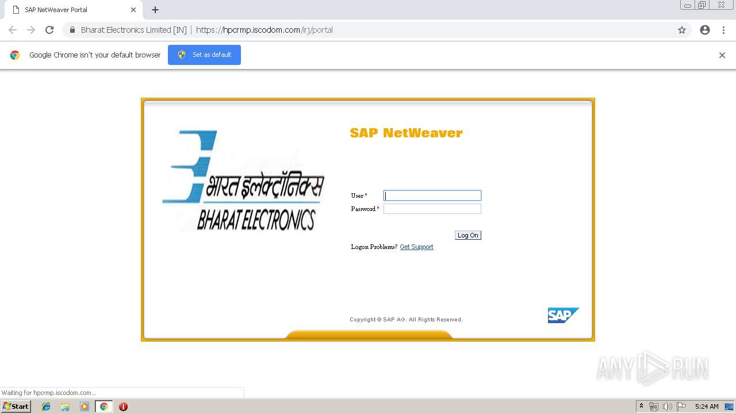The height and width of the screenshot is (414, 736).
Task: Show hidden system tray icons
Action: point(642,407)
